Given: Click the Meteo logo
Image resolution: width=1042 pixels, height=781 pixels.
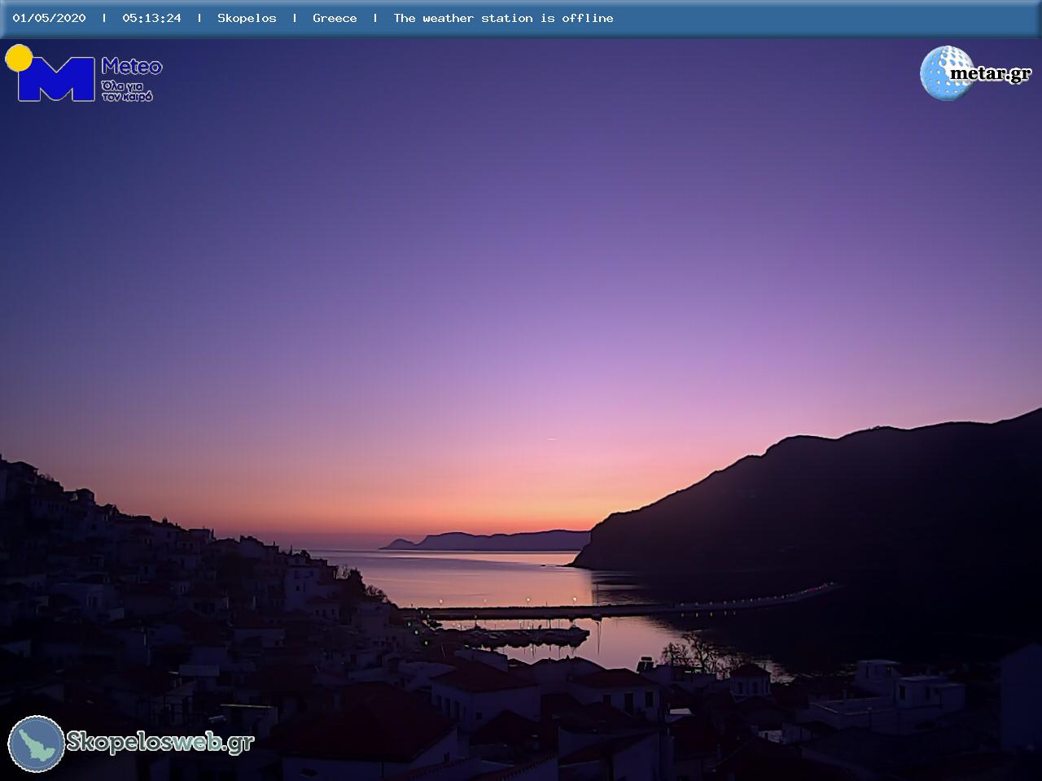Looking at the screenshot, I should click(x=84, y=73).
